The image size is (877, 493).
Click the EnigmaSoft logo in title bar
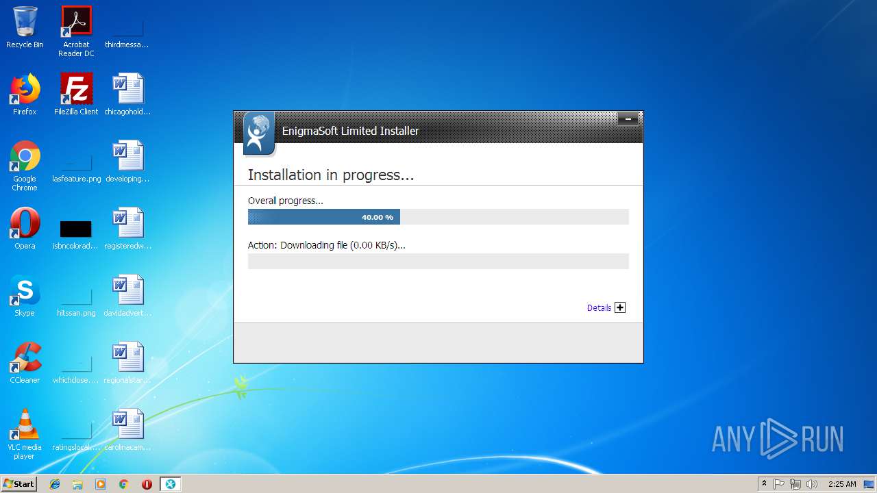click(259, 134)
